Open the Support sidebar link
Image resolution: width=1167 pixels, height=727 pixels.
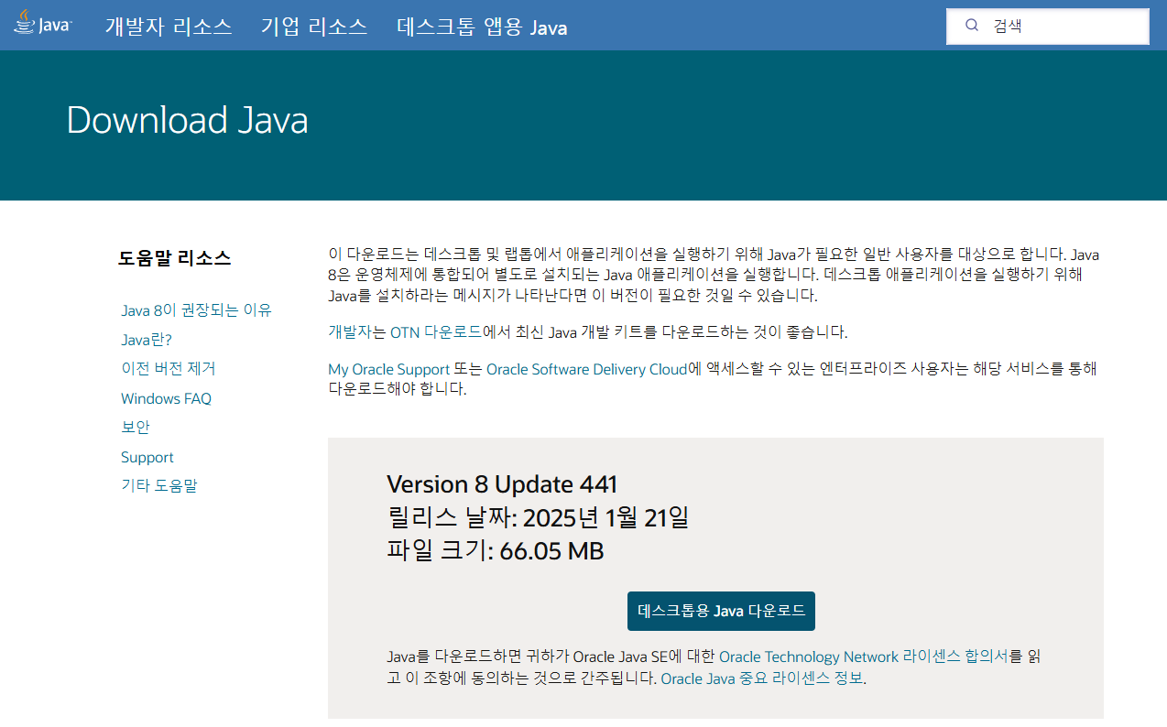147,457
